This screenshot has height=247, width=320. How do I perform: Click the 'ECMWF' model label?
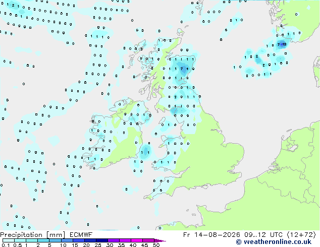pyautogui.click(x=81, y=235)
